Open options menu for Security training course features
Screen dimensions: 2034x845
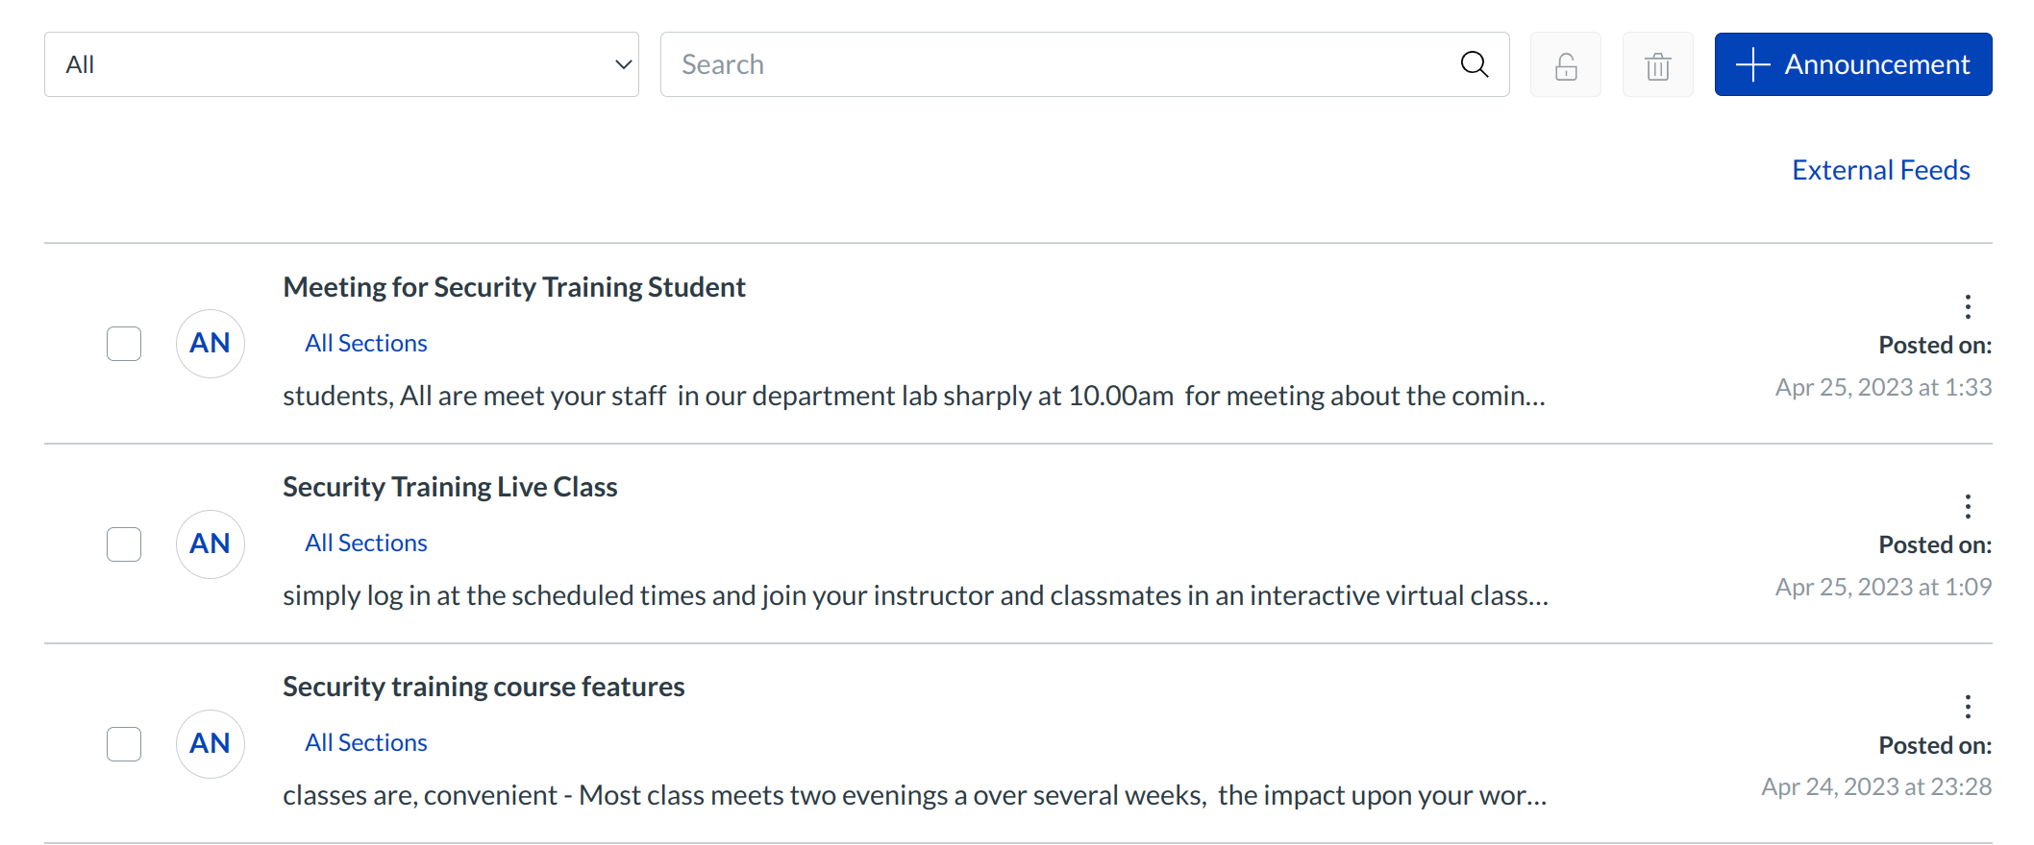coord(1968,707)
